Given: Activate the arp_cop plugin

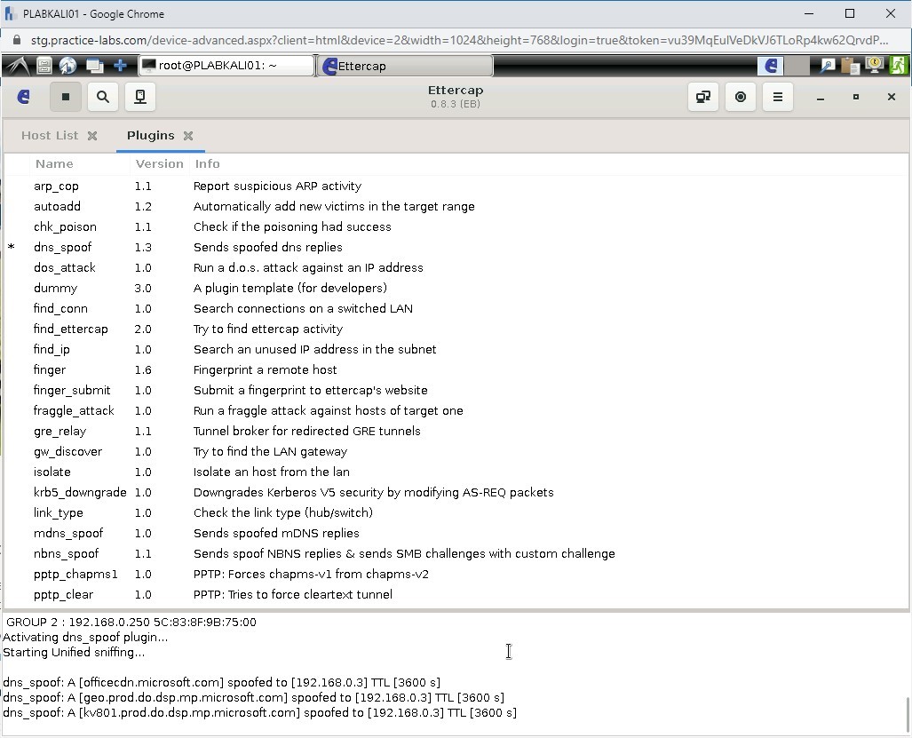Looking at the screenshot, I should pos(56,186).
